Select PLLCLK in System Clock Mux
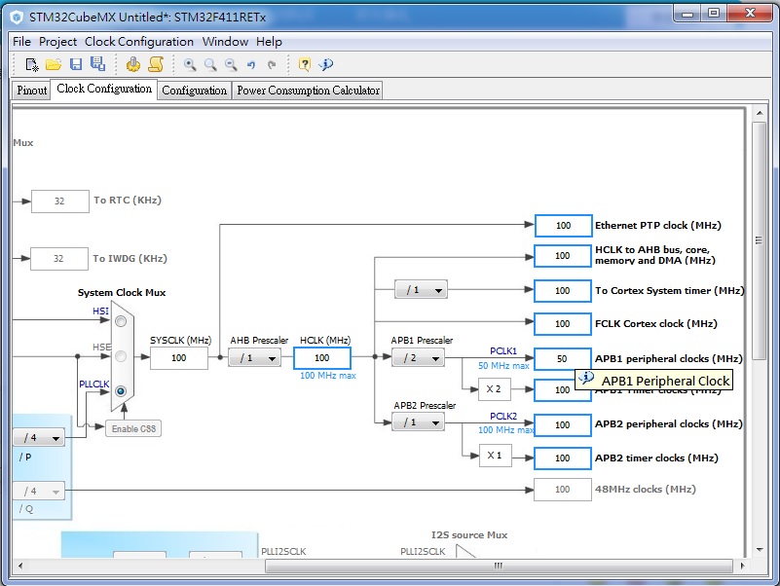780x586 pixels. (x=121, y=391)
